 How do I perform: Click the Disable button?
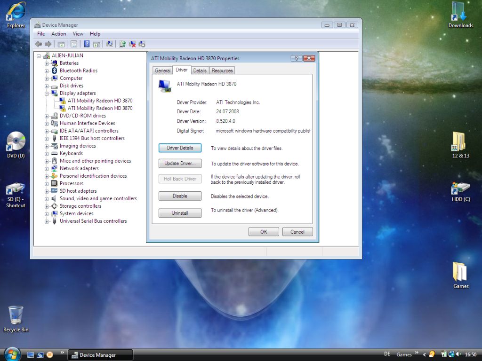[180, 196]
